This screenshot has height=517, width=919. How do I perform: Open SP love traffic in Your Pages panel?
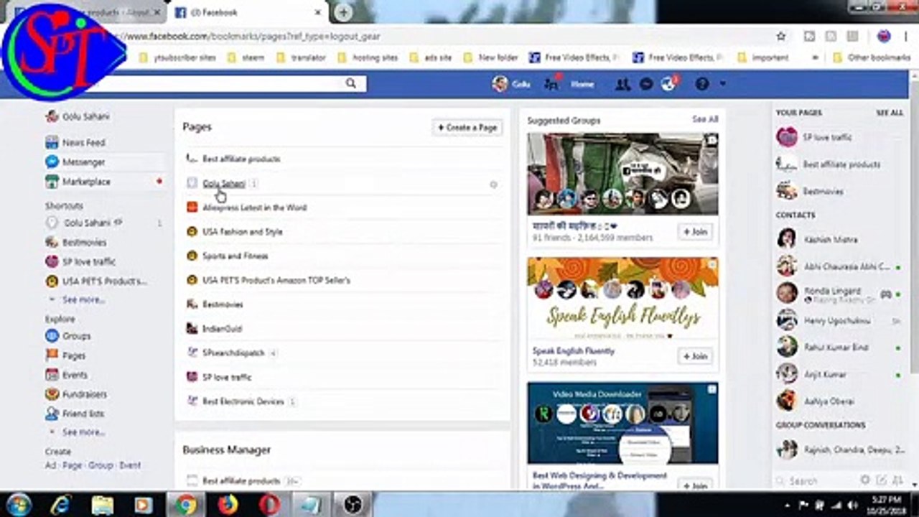tap(827, 137)
